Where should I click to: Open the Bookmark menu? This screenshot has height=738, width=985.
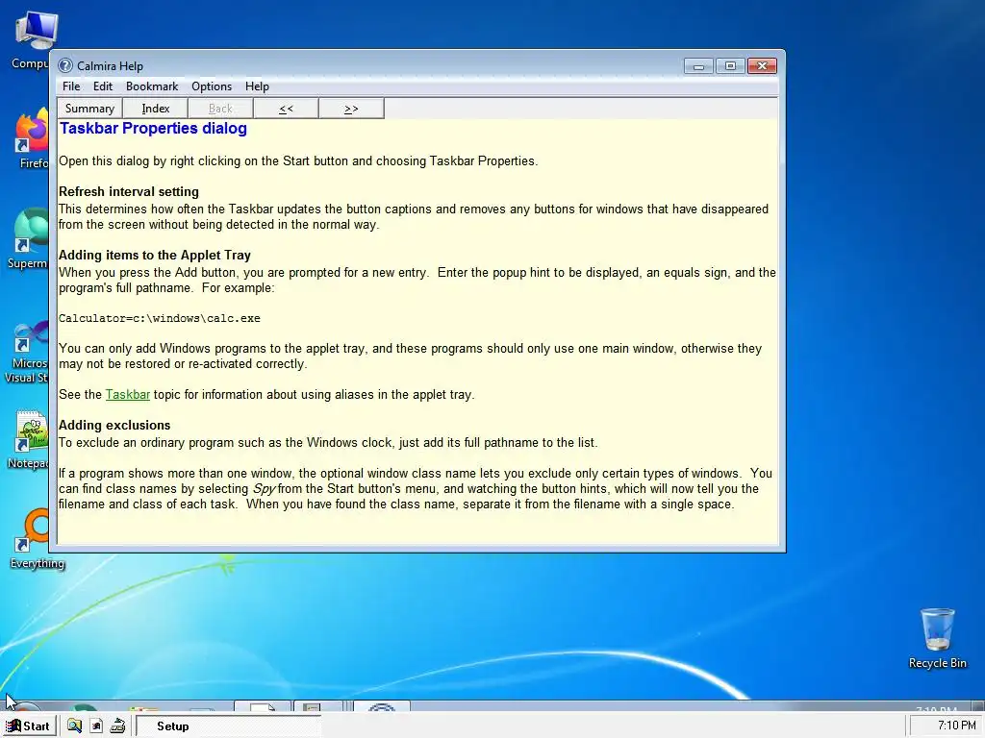pyautogui.click(x=152, y=86)
